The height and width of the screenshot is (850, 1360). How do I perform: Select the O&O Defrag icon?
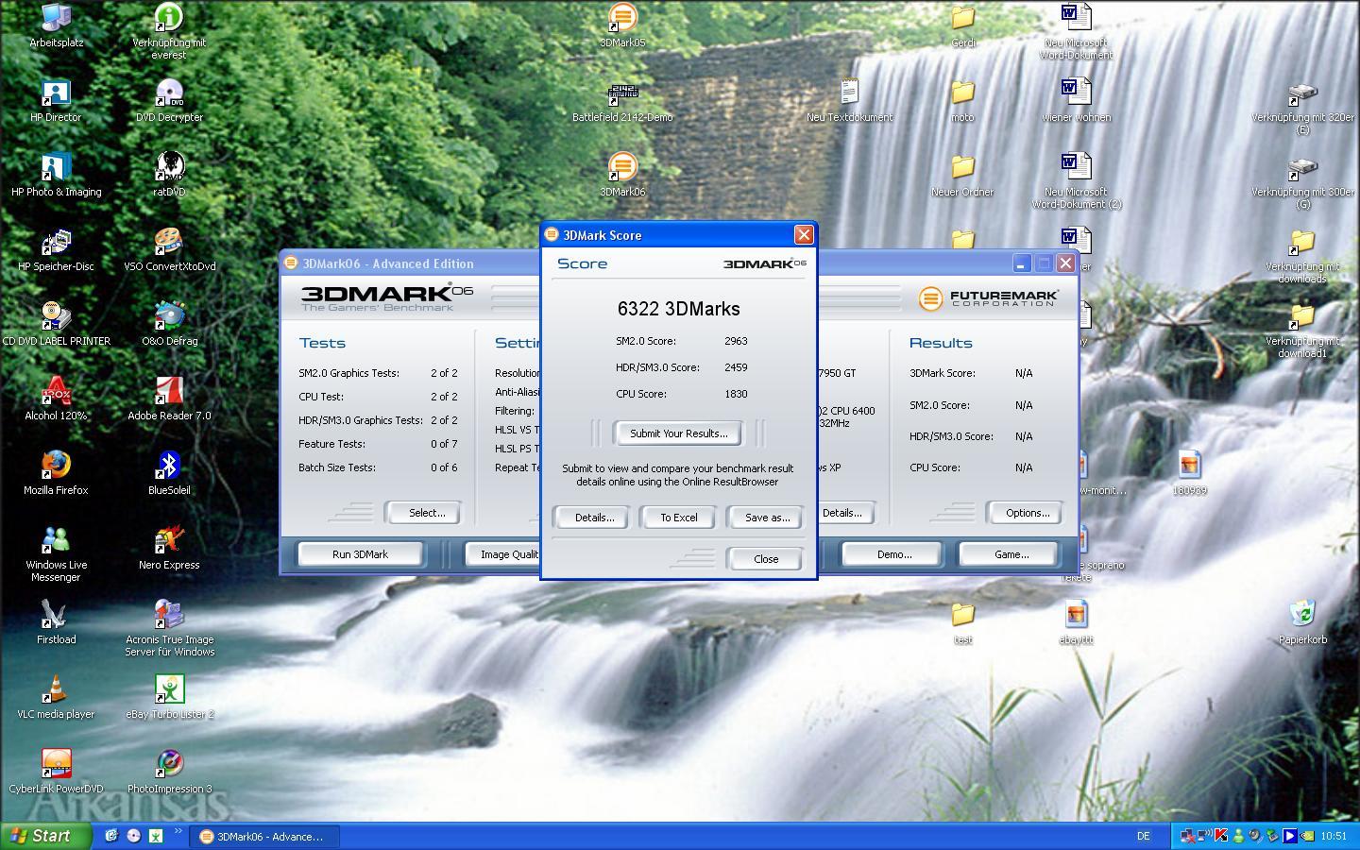pyautogui.click(x=169, y=324)
